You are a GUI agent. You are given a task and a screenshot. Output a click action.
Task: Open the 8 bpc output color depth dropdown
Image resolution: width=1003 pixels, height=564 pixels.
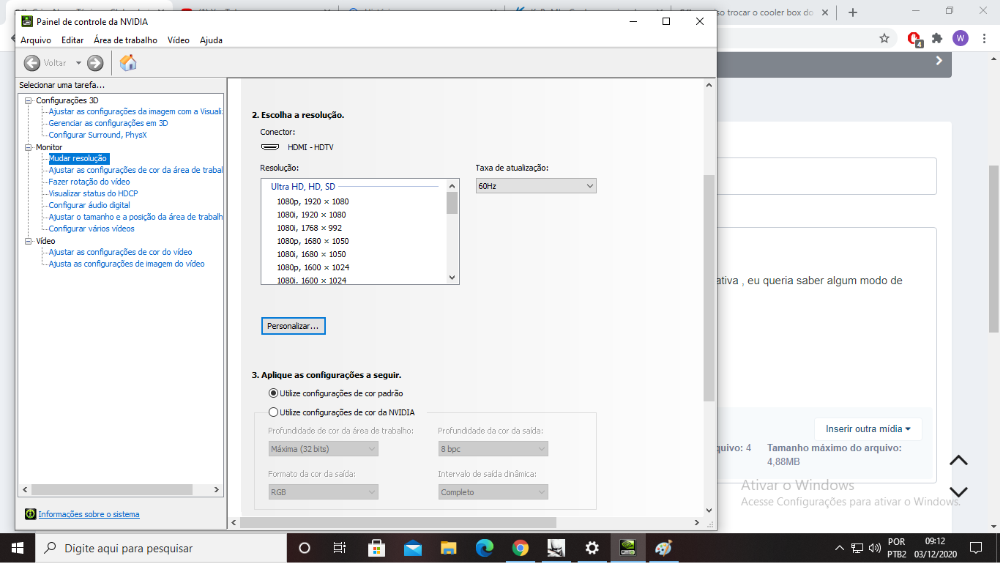point(493,448)
